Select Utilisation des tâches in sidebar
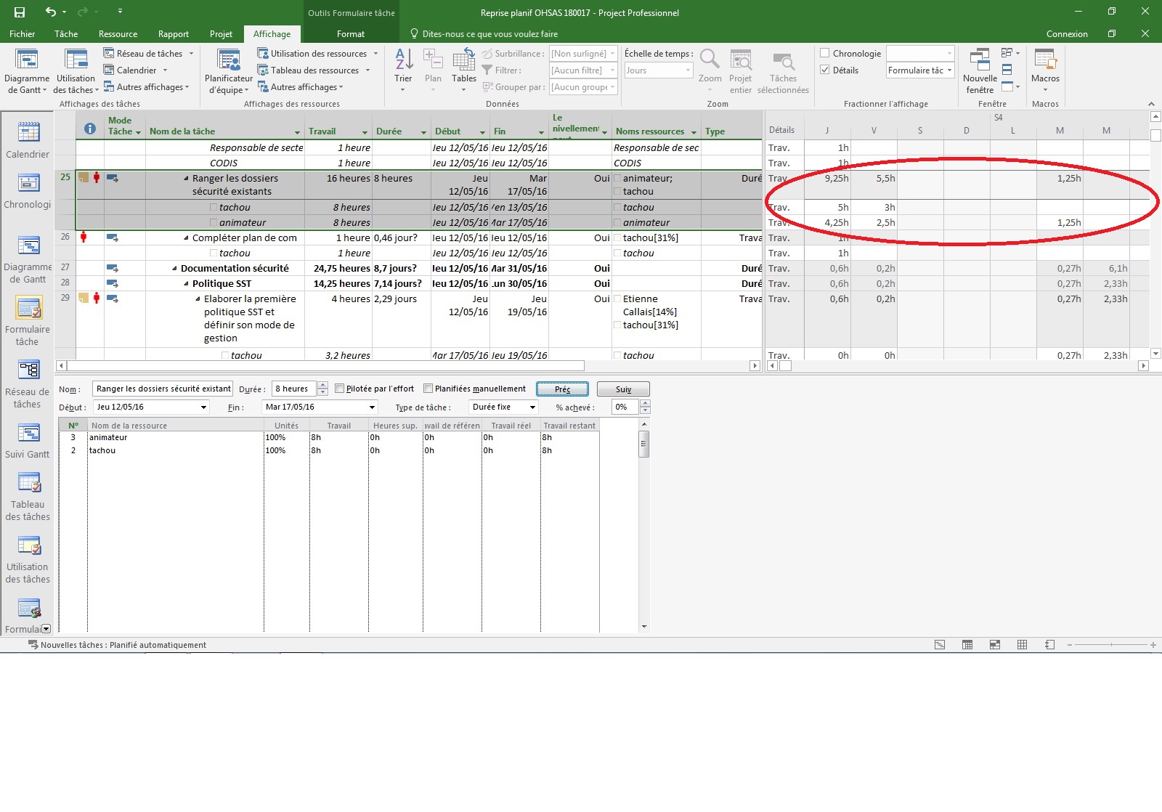 point(28,559)
